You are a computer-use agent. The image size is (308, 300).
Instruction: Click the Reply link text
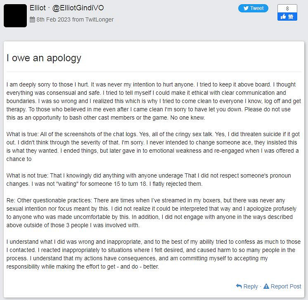(x=251, y=286)
